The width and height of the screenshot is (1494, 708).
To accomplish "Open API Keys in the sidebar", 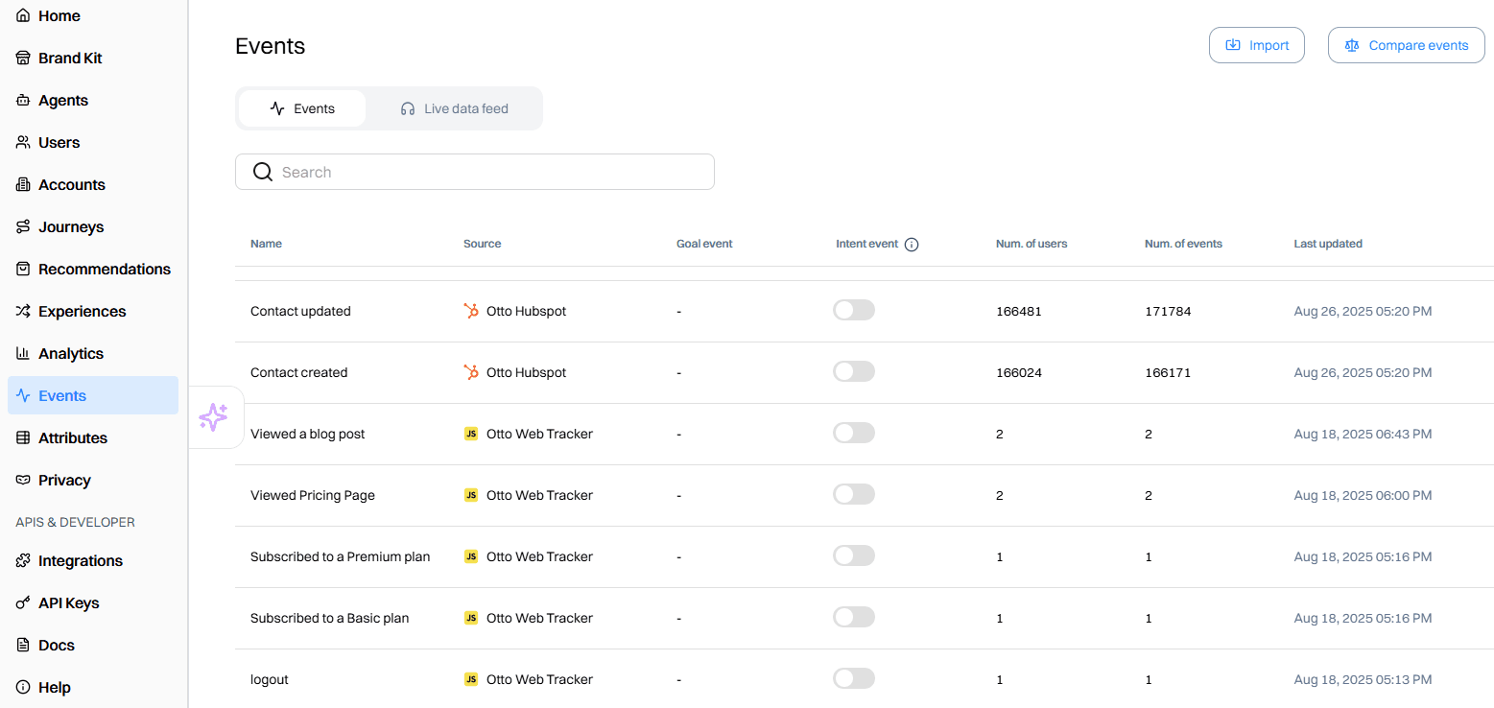I will coord(68,603).
